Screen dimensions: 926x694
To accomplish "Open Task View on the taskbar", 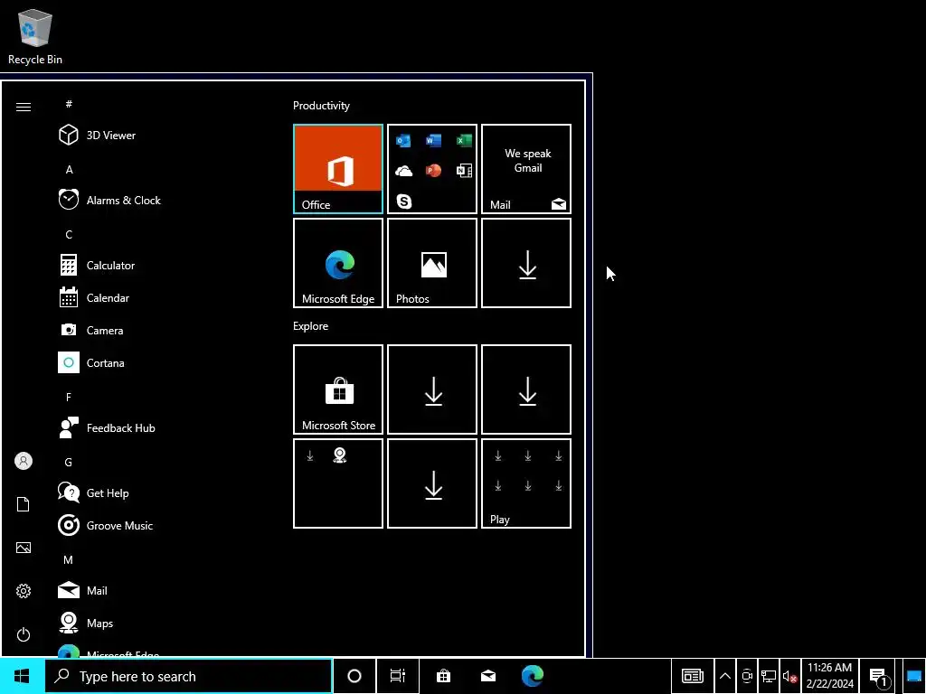I will coord(398,676).
